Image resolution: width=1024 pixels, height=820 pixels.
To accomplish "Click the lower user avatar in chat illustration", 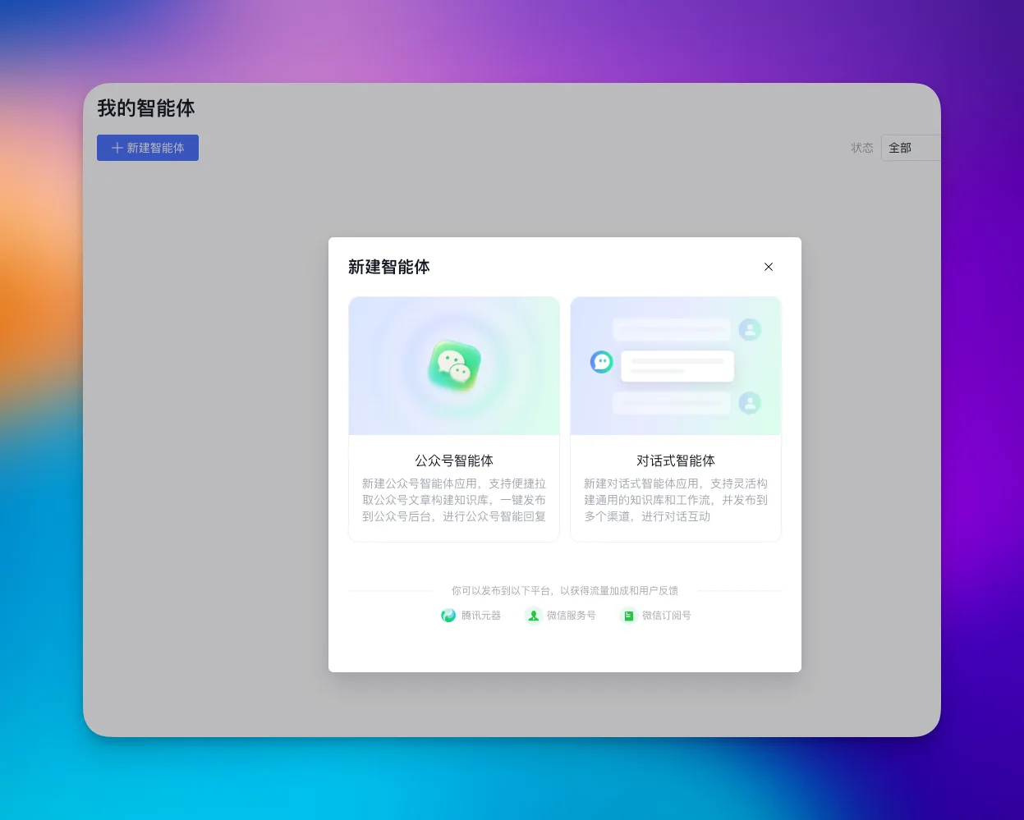I will click(750, 403).
